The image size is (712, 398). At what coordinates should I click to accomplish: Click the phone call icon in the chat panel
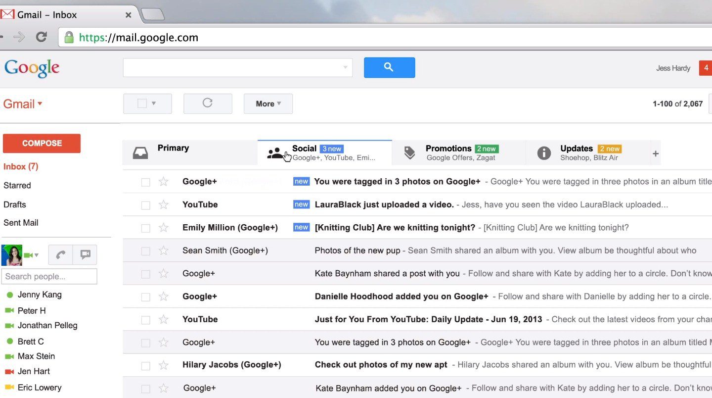click(x=60, y=254)
